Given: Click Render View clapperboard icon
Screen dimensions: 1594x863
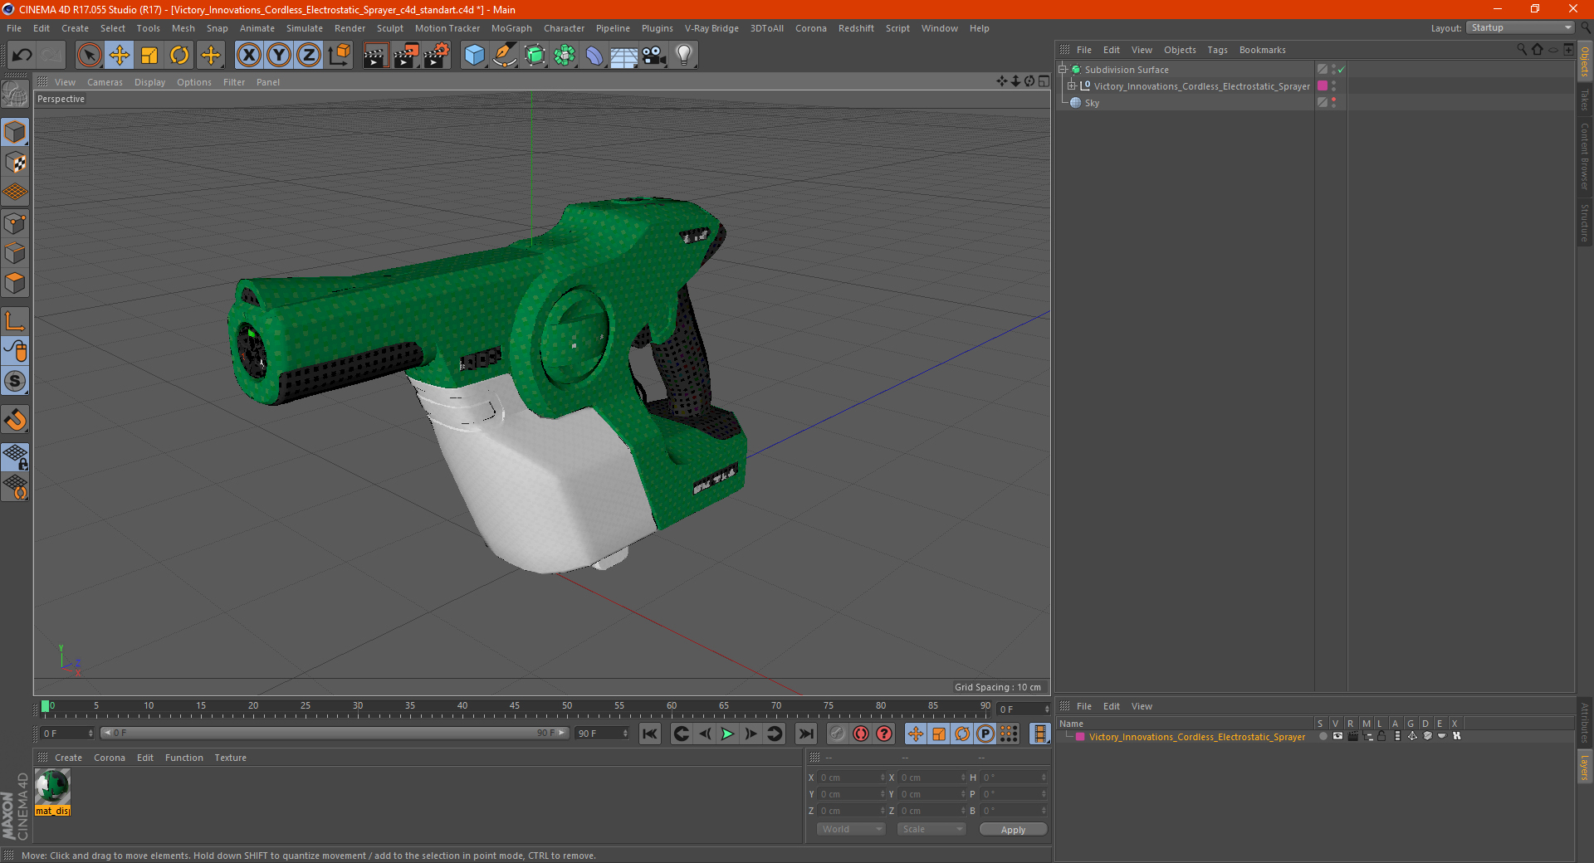Looking at the screenshot, I should (375, 56).
